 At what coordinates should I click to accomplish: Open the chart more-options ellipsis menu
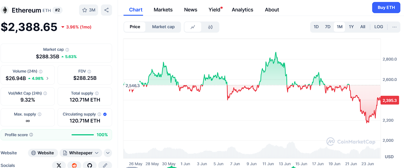pos(395,27)
